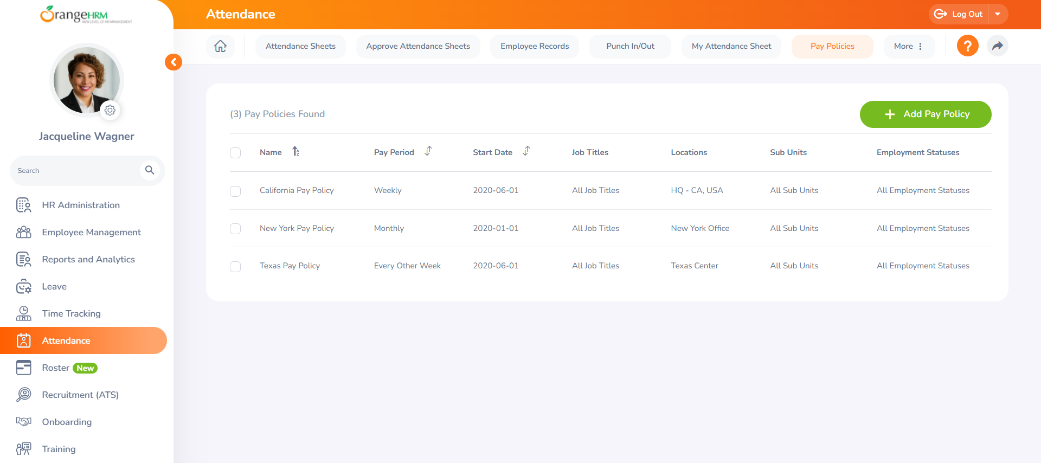Toggle the select-all header checkbox

click(x=235, y=153)
